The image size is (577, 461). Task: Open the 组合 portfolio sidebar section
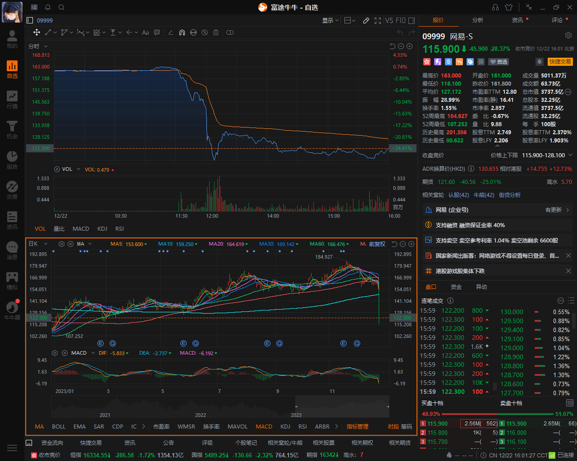click(12, 160)
